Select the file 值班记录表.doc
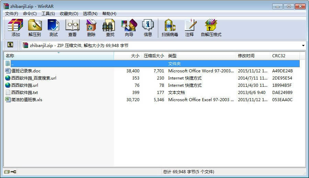309x178 pixels. point(26,71)
